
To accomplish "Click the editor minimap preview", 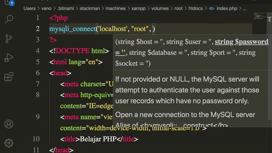I will click(x=260, y=17).
